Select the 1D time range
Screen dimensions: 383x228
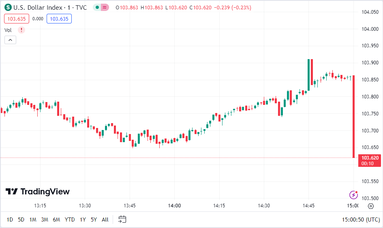point(10,219)
